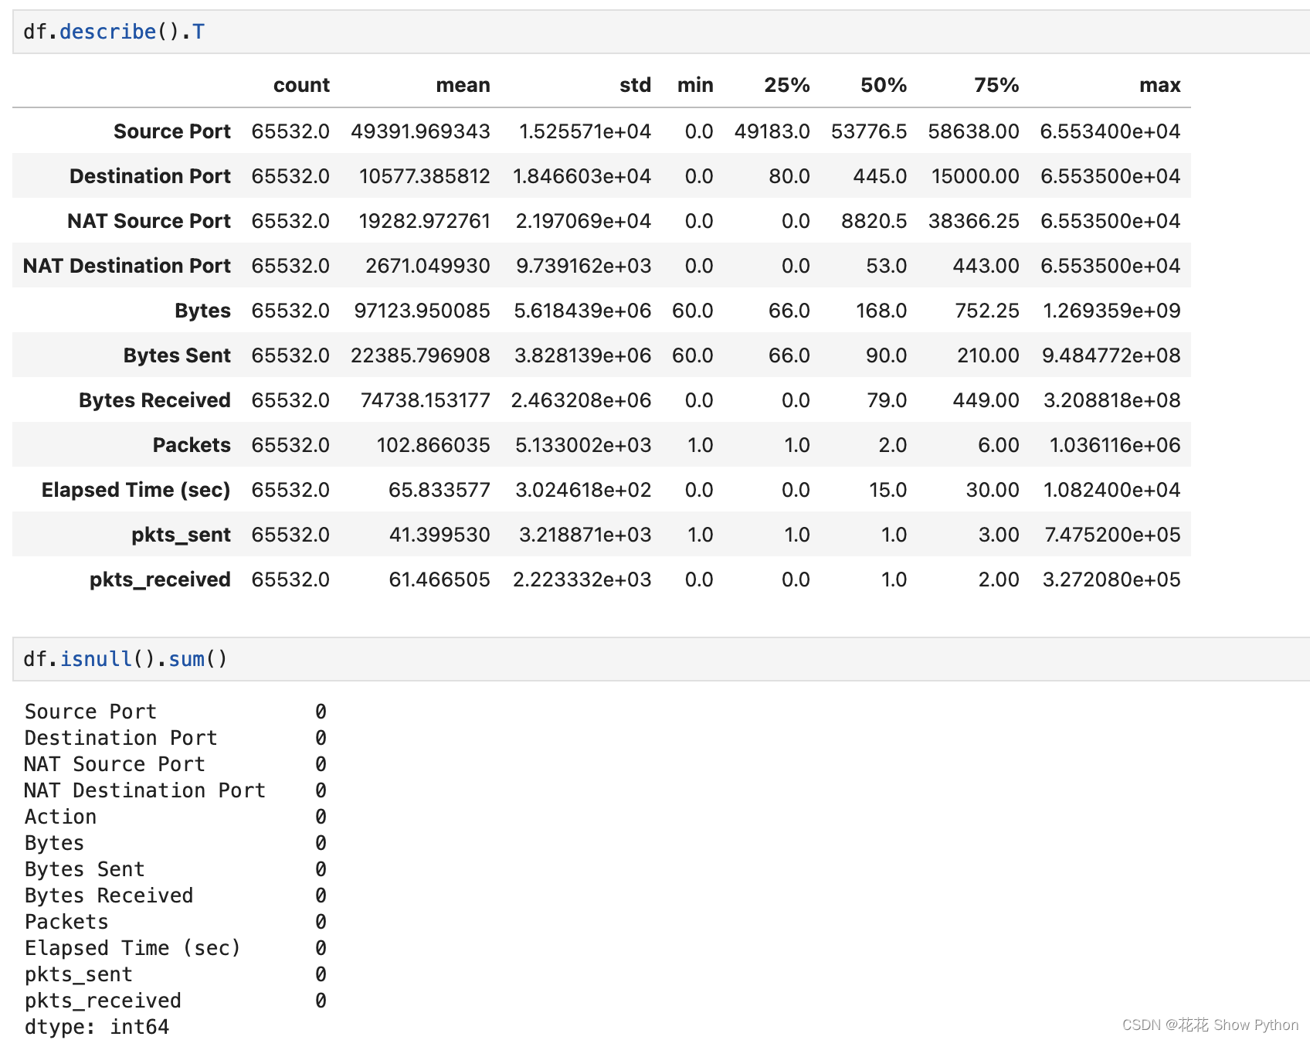Click Source Port std 1.525571e+04

point(585,131)
